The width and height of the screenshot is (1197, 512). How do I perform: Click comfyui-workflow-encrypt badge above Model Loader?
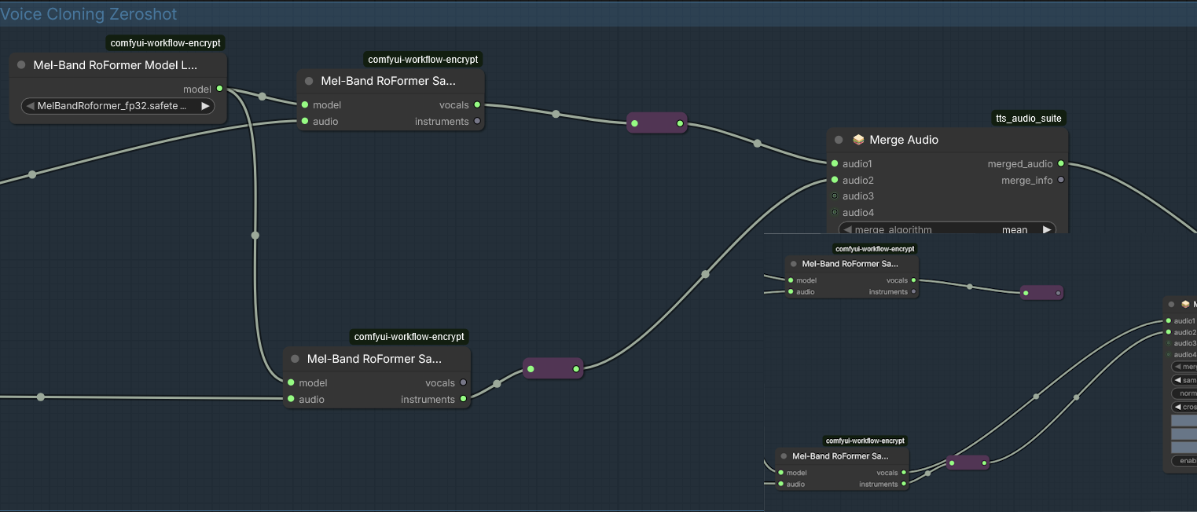[x=166, y=43]
